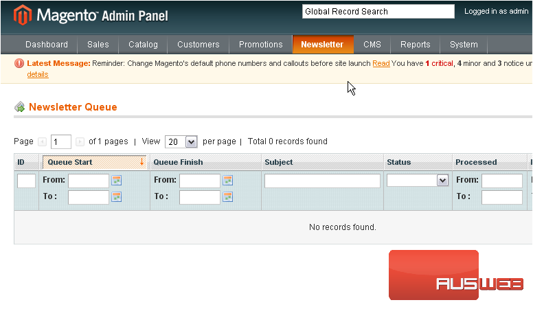Open the per page View dropdown

[x=181, y=141]
